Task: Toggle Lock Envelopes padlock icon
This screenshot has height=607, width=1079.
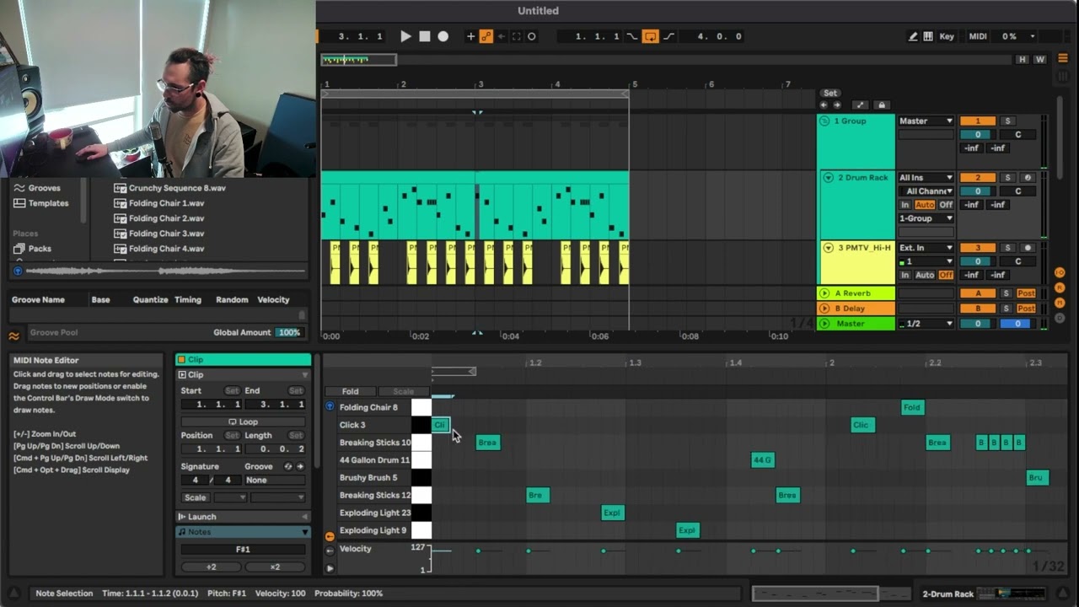Action: [x=881, y=105]
